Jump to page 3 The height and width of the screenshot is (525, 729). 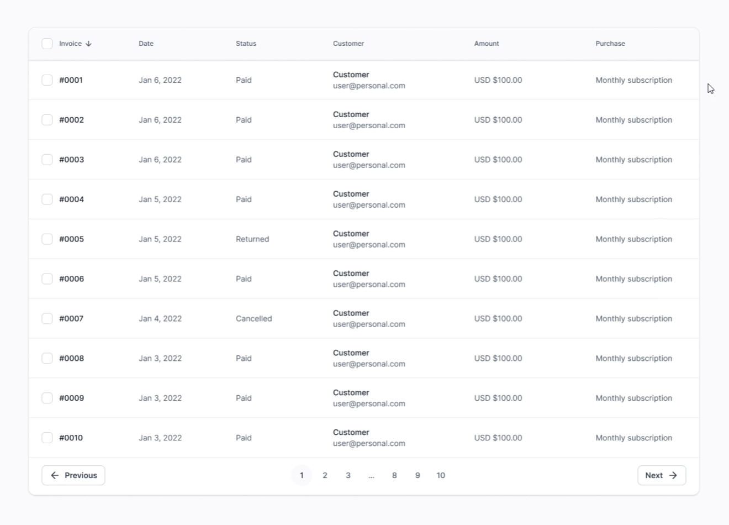348,475
